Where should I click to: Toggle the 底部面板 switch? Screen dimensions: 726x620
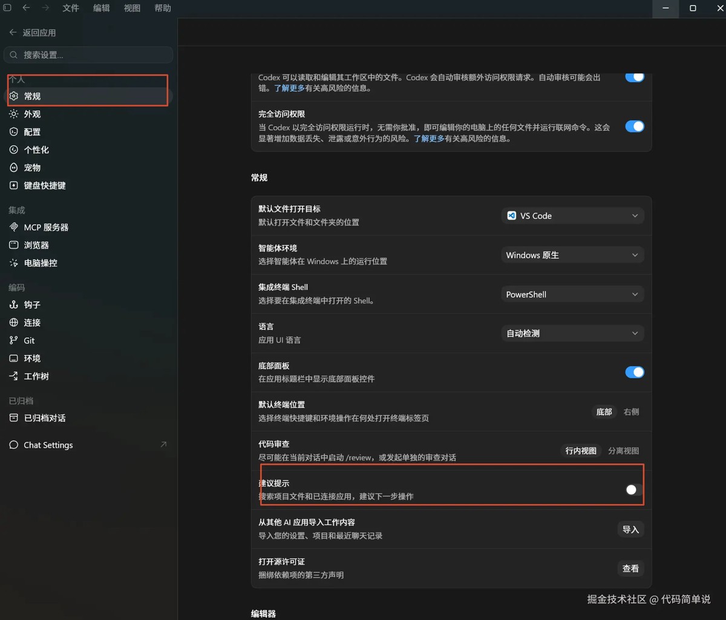635,372
